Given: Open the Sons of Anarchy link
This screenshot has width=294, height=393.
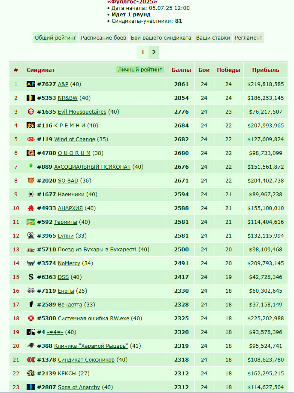Looking at the screenshot, I should coord(79,387).
